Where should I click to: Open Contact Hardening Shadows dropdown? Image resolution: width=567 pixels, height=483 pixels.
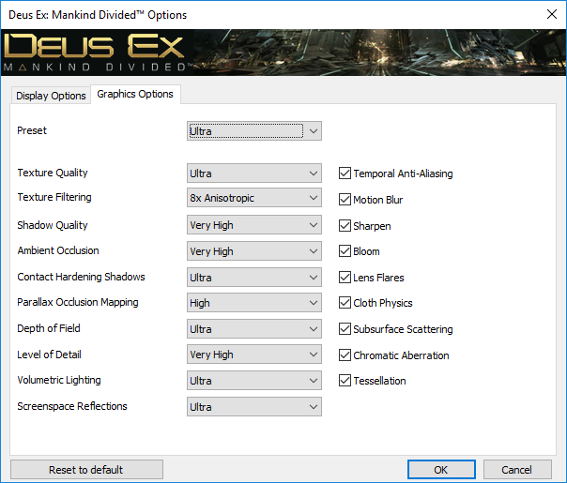coord(254,277)
